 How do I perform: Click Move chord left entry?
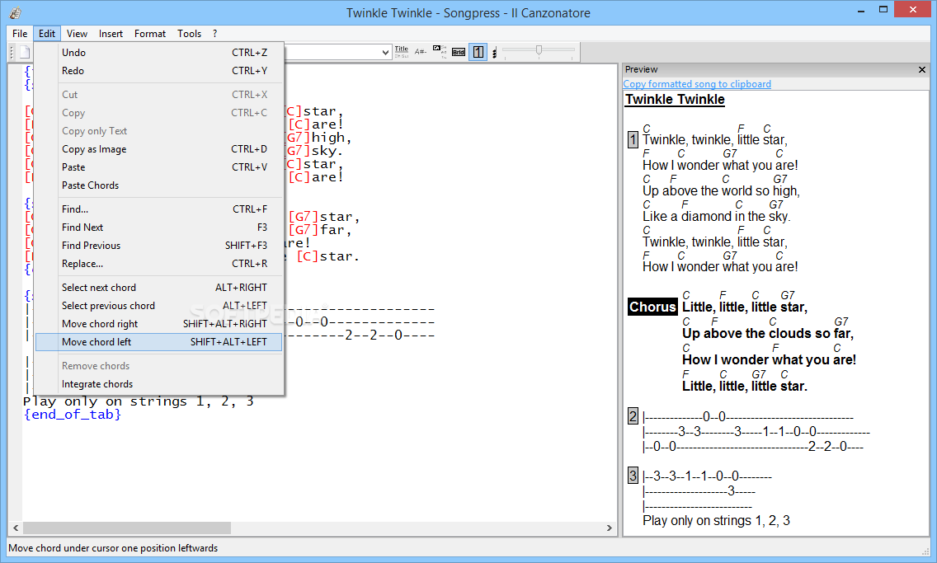tap(159, 342)
